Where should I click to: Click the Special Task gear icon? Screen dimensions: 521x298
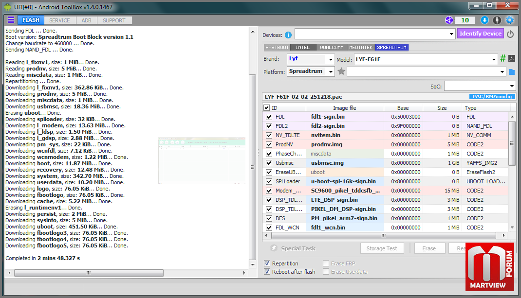coord(274,248)
